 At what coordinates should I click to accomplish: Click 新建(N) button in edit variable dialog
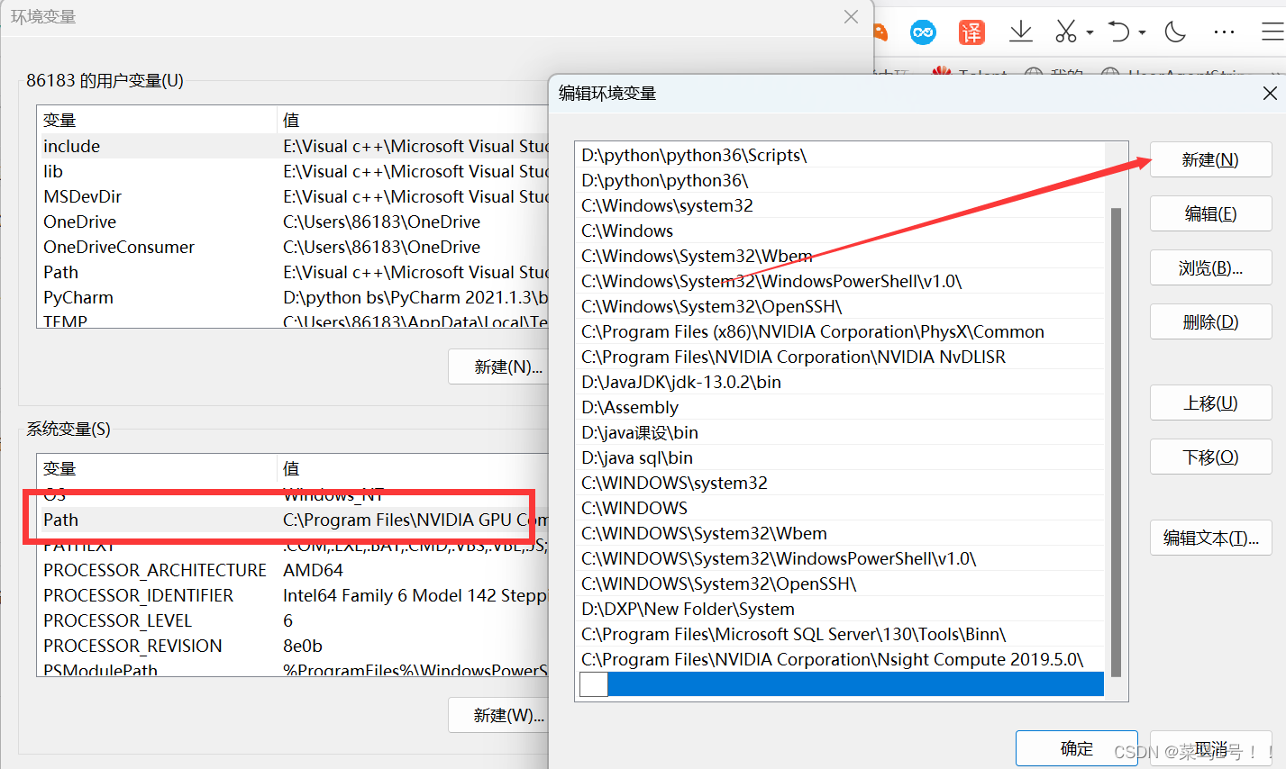[1210, 159]
